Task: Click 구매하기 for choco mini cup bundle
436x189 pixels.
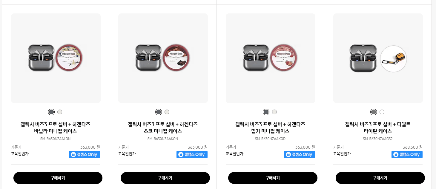Action: (x=165, y=178)
